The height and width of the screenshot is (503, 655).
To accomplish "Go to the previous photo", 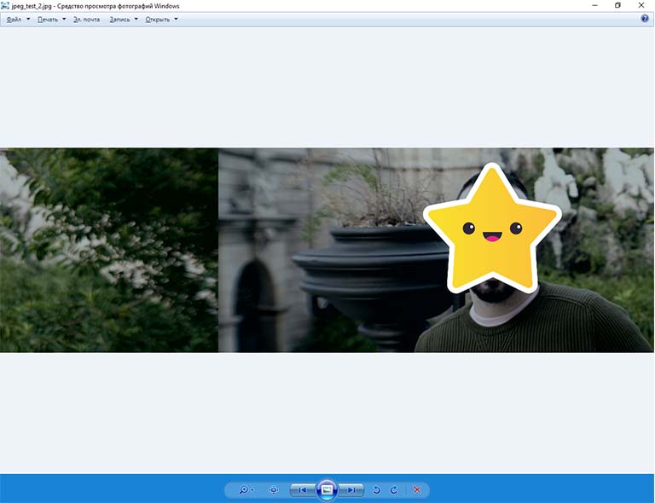I will (x=301, y=490).
